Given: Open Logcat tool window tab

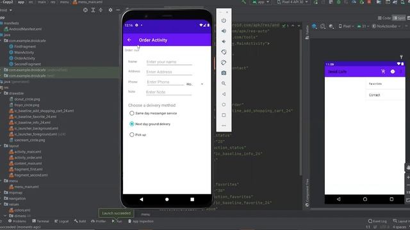Looking at the screenshot, I should tap(61, 221).
